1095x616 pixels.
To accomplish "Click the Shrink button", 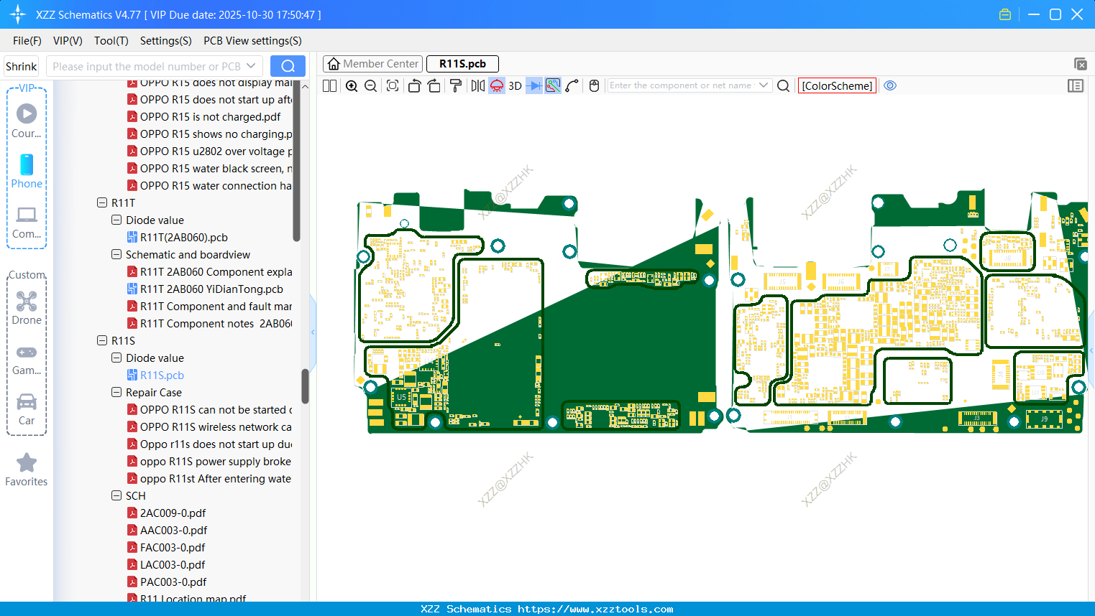I will [x=21, y=67].
